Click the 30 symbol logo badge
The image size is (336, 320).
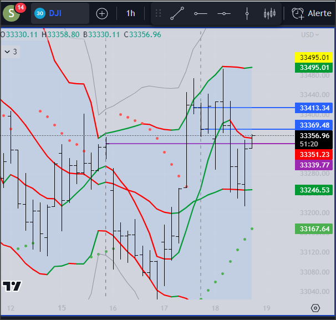(40, 13)
